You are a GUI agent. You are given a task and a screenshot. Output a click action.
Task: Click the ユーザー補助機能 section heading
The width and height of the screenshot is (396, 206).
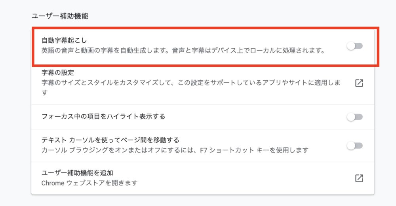59,16
